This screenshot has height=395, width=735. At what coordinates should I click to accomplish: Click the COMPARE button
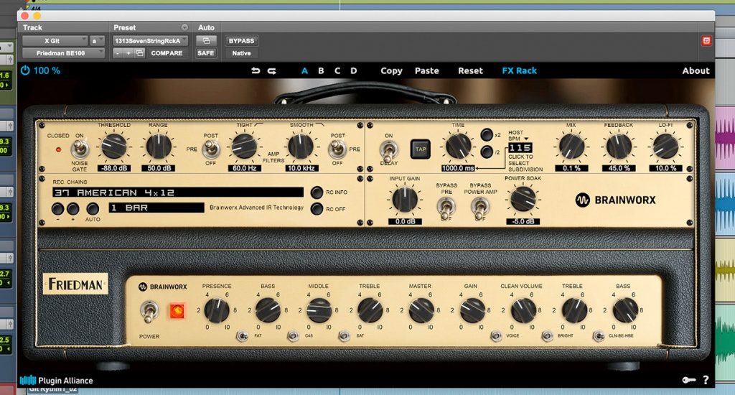pos(167,53)
